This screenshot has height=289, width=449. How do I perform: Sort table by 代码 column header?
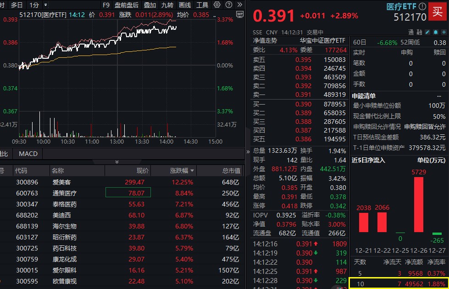point(21,171)
